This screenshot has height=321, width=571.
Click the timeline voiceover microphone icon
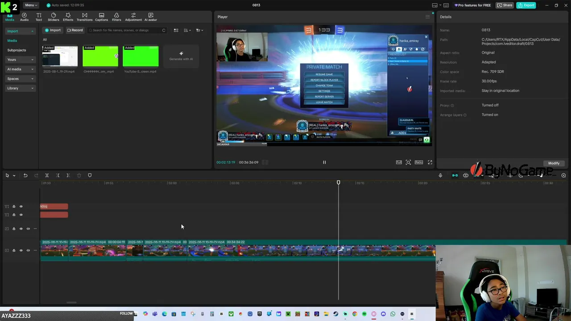tap(440, 176)
